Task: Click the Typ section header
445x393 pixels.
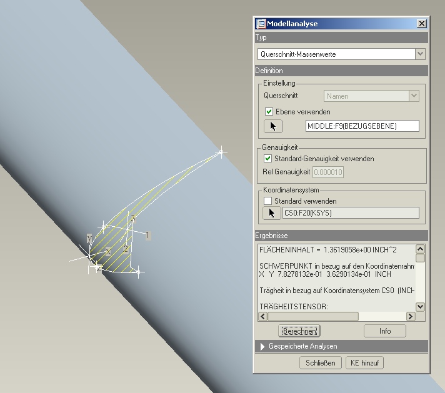Action: click(341, 37)
